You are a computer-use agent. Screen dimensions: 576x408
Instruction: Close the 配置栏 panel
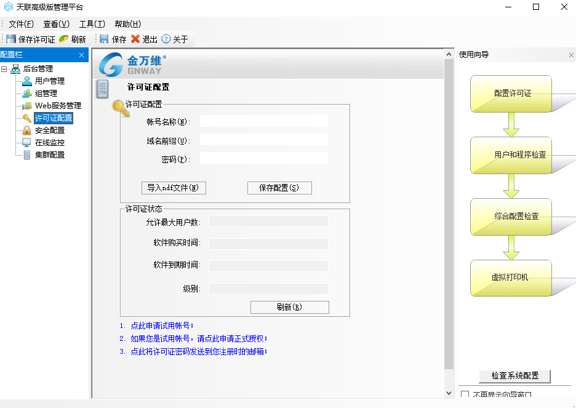tap(82, 55)
